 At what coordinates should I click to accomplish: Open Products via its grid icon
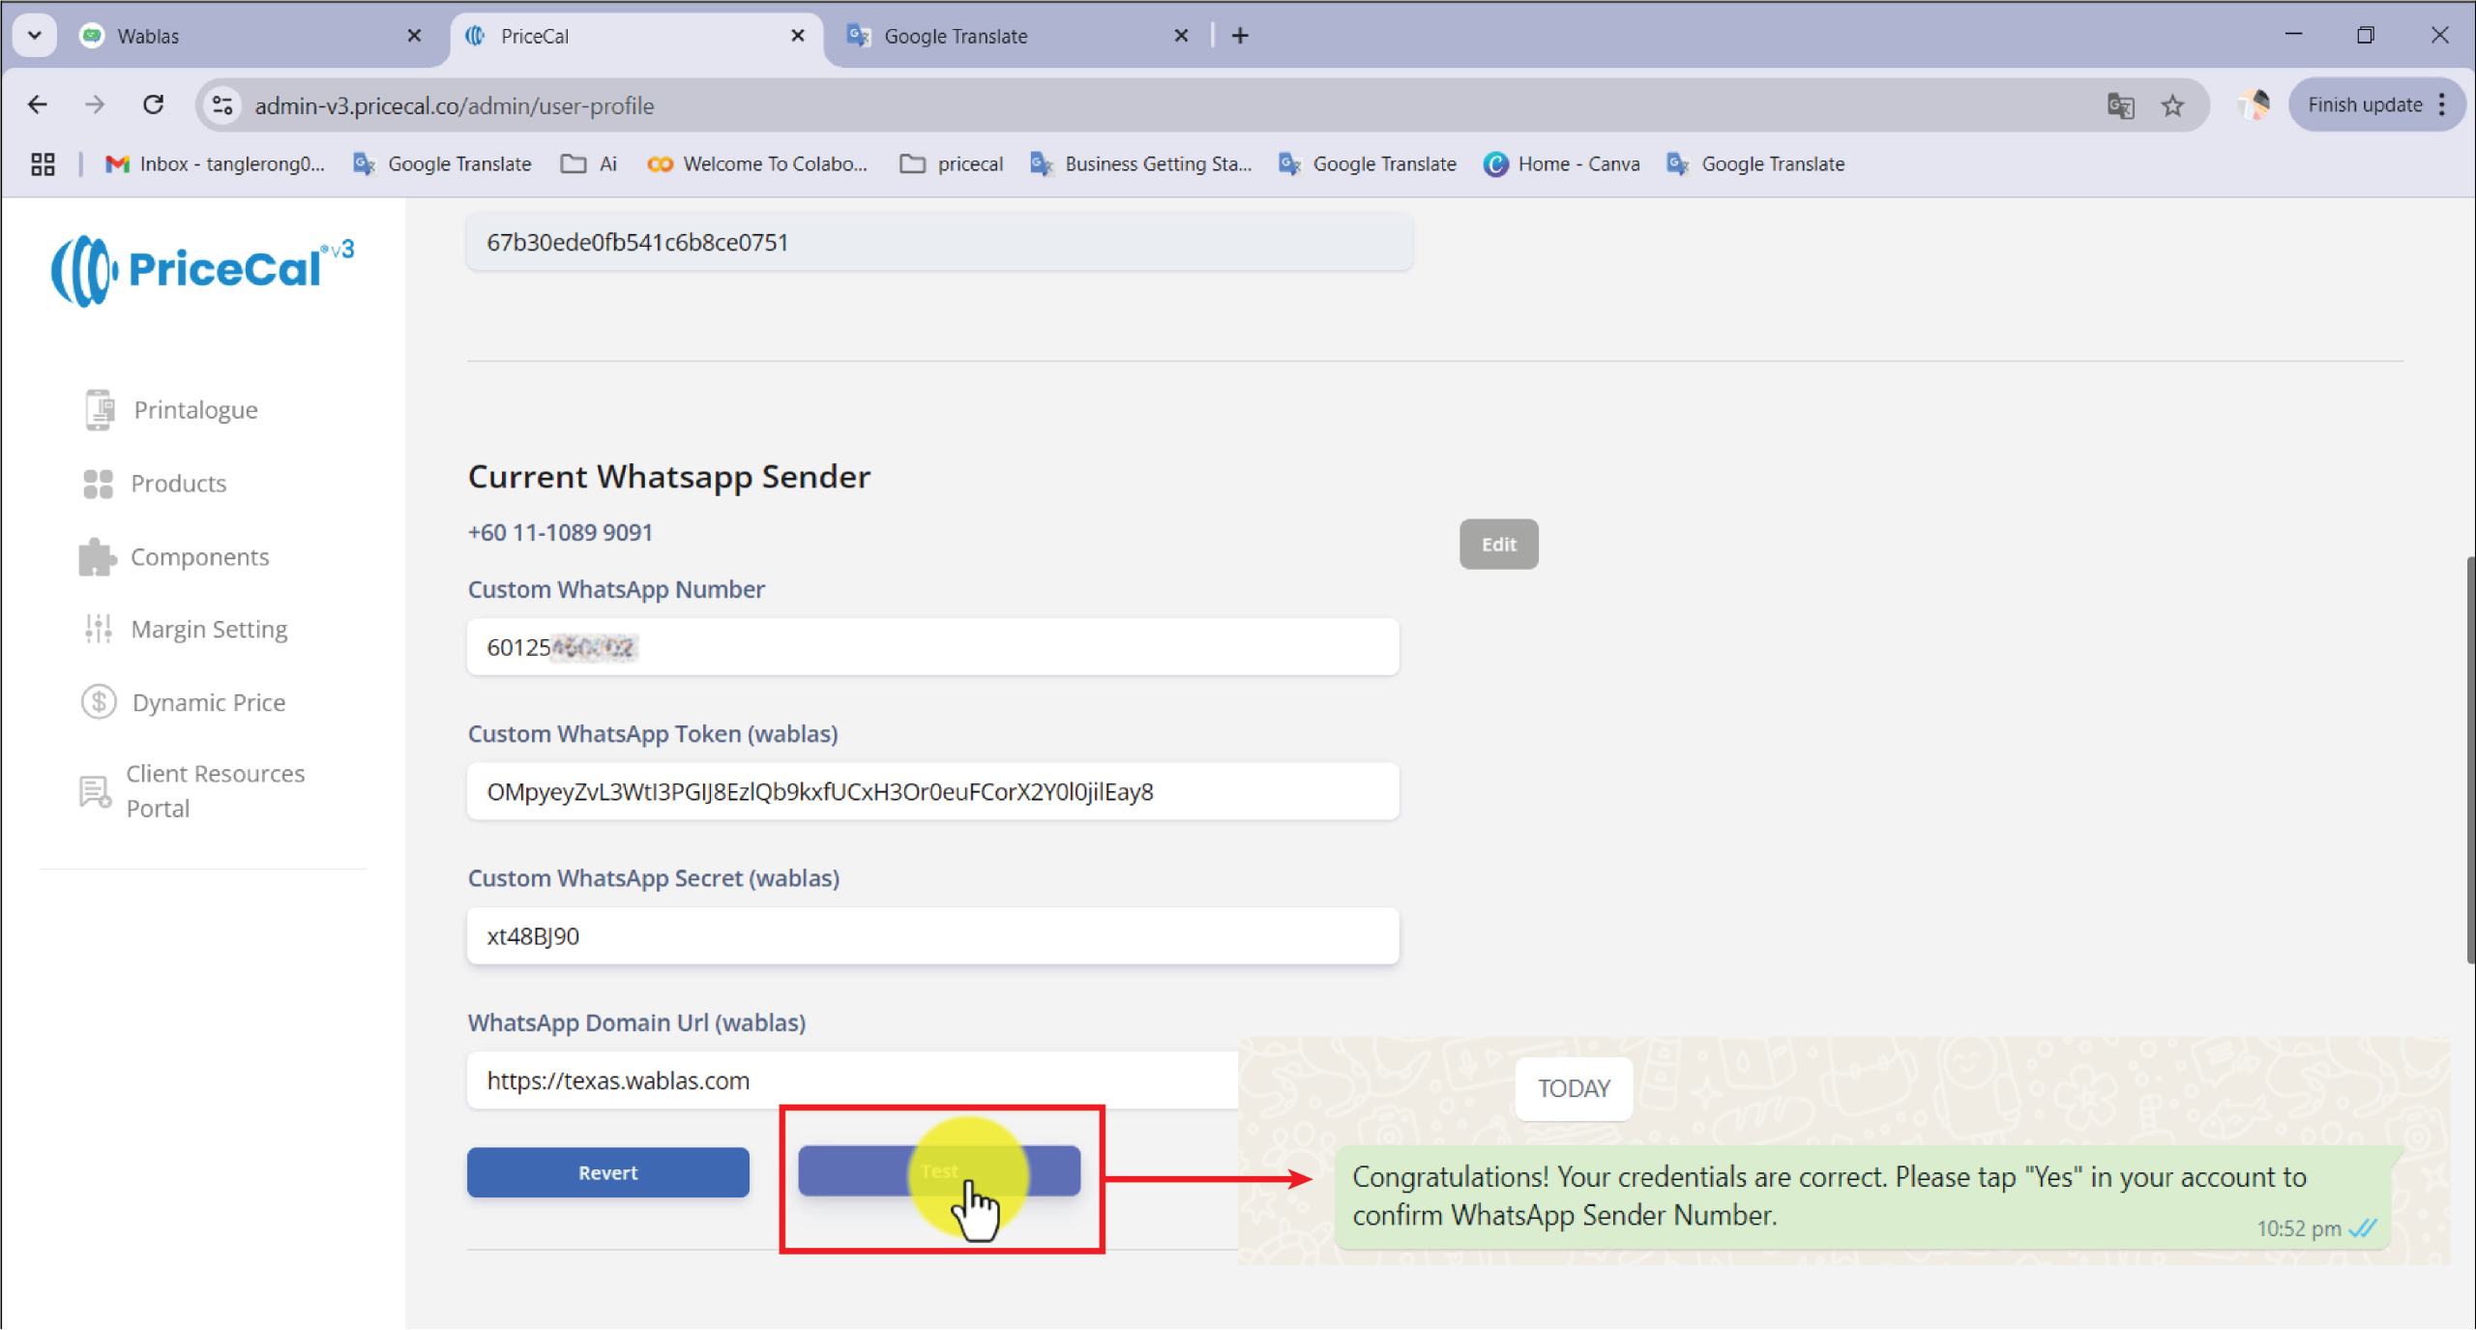(x=98, y=484)
